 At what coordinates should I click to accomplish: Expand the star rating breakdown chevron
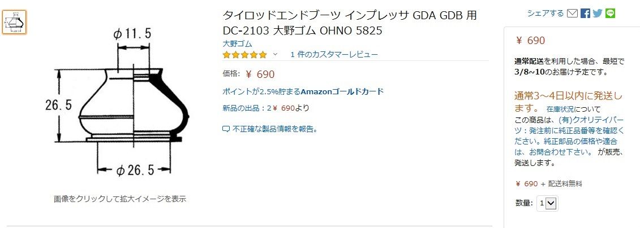[x=276, y=55]
